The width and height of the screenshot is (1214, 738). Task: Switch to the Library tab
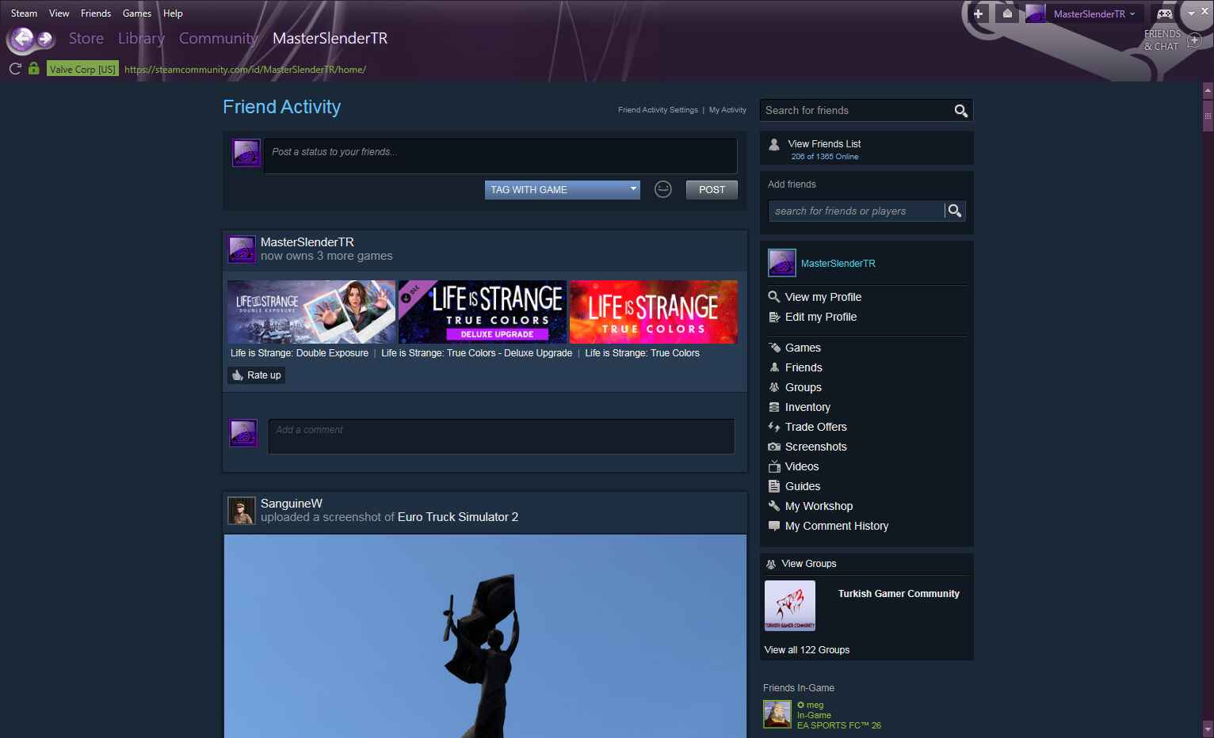click(x=141, y=38)
